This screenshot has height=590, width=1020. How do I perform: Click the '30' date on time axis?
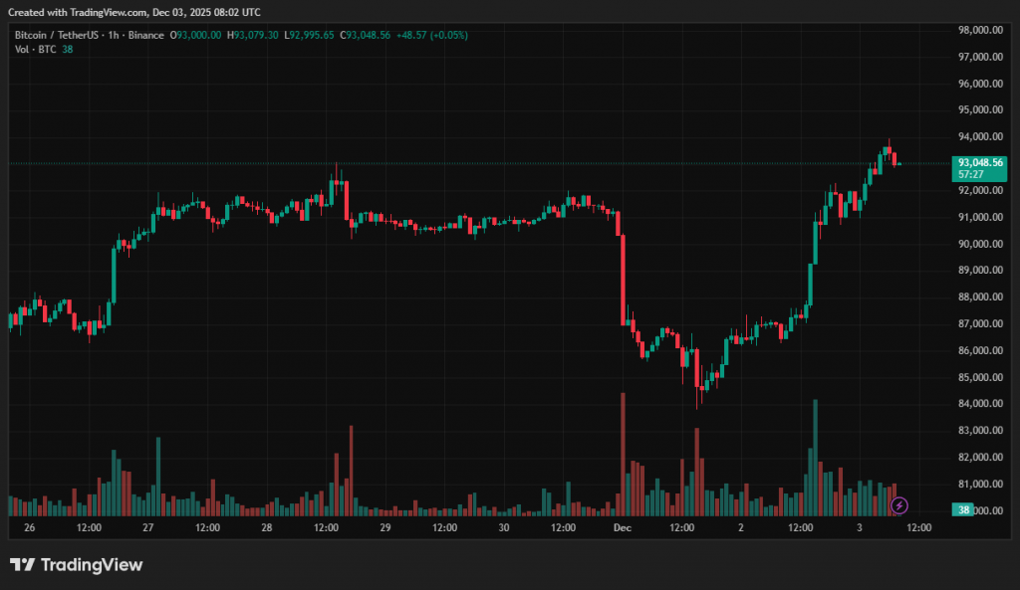coord(504,528)
